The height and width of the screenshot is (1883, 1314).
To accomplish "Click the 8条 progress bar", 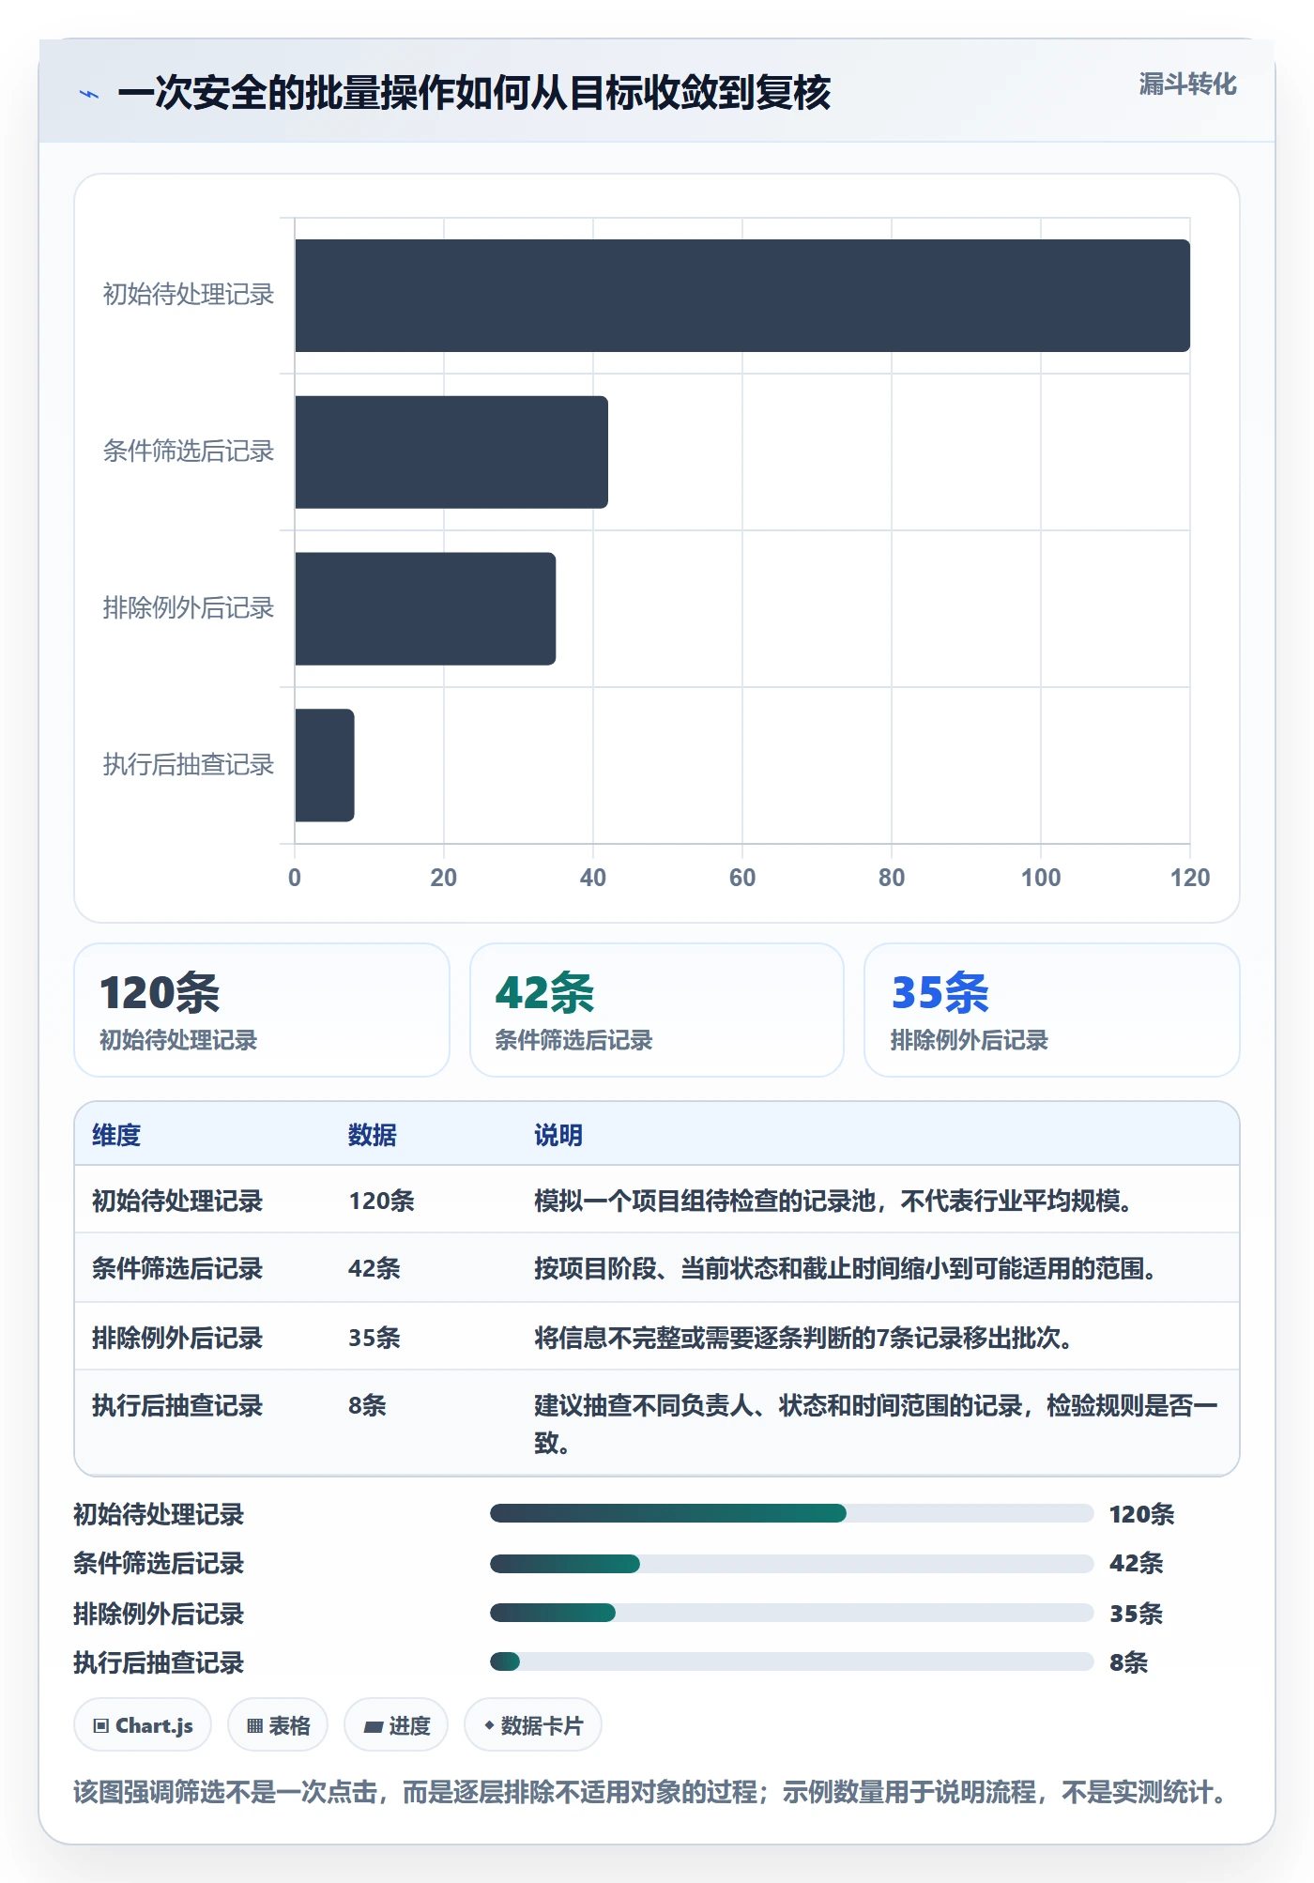I will 791,1661.
